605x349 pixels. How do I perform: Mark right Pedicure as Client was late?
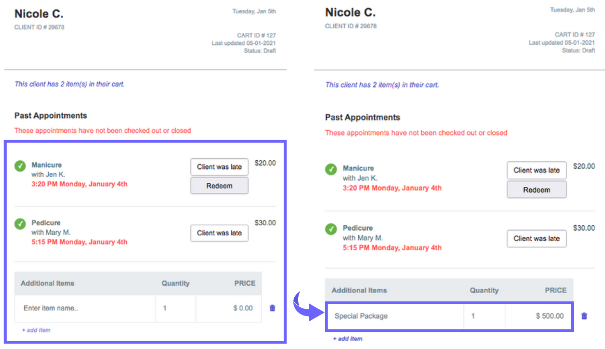pyautogui.click(x=536, y=239)
